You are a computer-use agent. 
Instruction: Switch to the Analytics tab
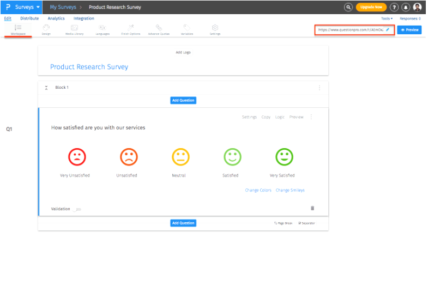(56, 19)
